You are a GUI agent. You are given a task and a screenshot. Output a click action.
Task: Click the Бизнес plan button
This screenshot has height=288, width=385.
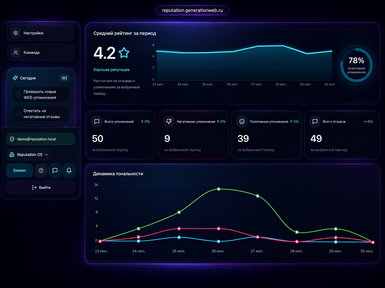point(20,170)
